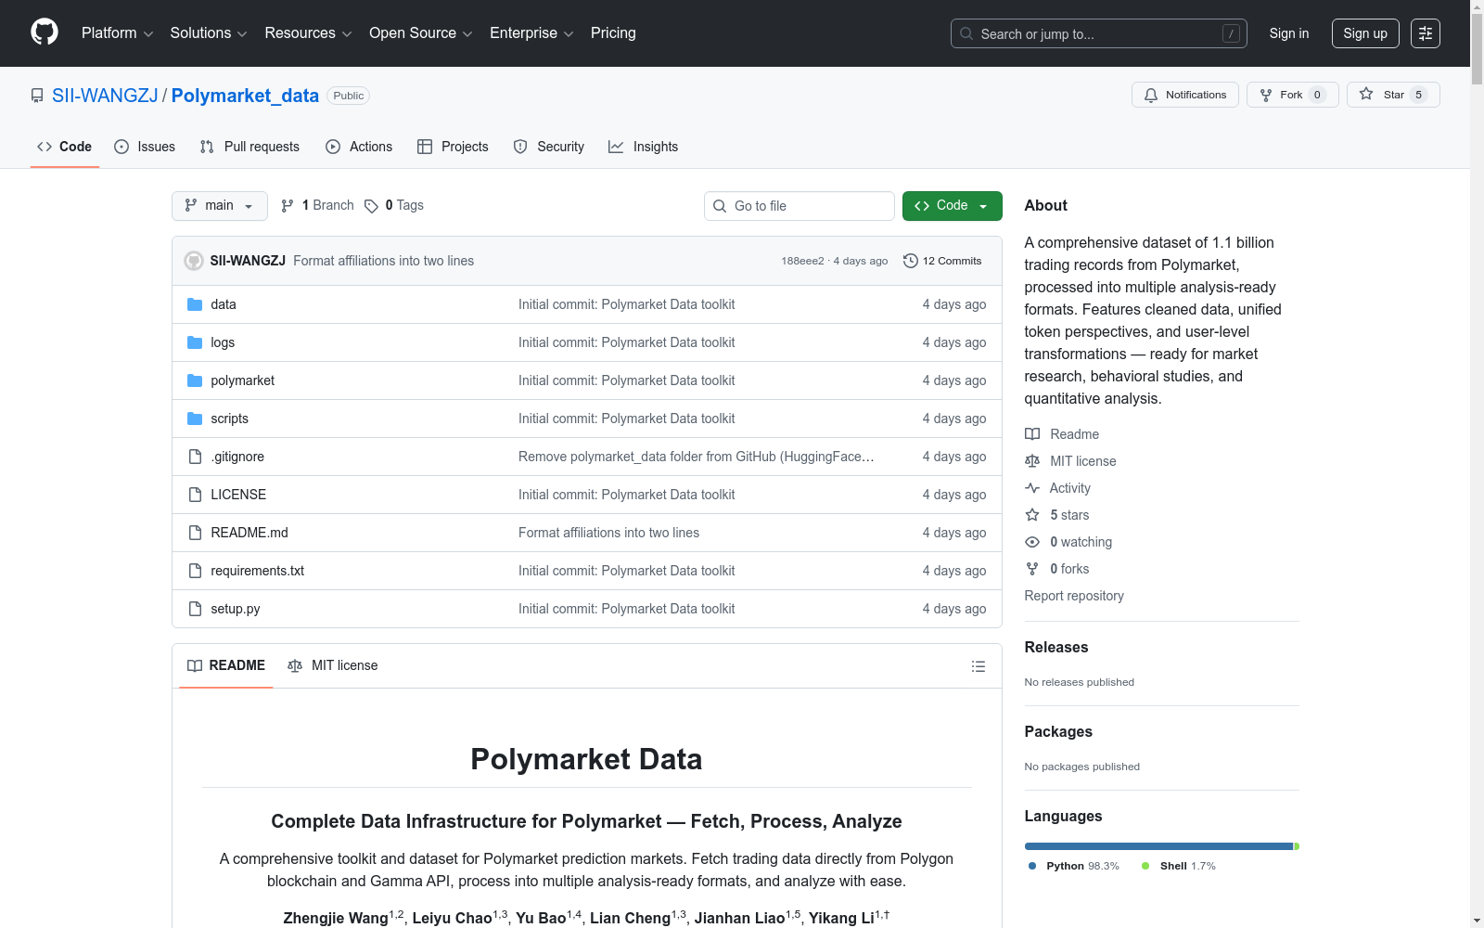Click the commit history clock icon
The width and height of the screenshot is (1484, 928).
(911, 261)
